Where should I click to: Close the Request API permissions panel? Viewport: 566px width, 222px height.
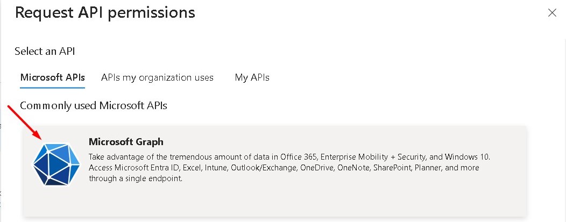[552, 13]
